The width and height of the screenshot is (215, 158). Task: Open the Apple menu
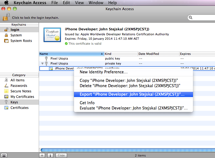pos(6,2)
